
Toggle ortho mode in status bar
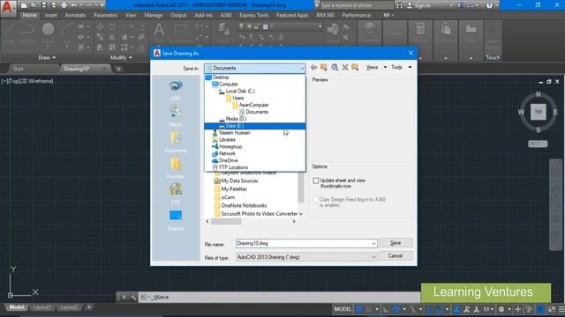tap(386, 309)
